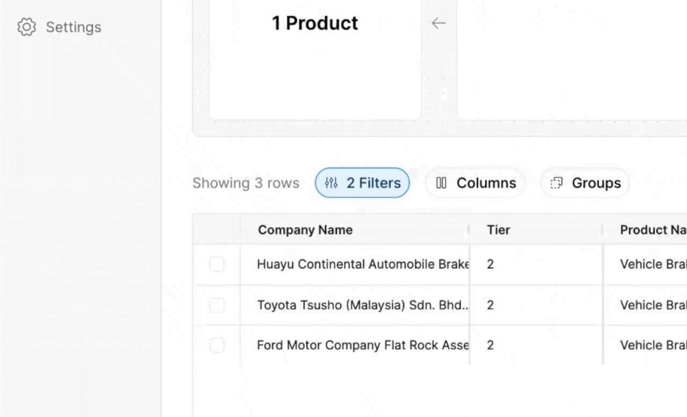Click Vehicle Brake product cell in Toyota row
The image size is (687, 417).
(x=652, y=305)
